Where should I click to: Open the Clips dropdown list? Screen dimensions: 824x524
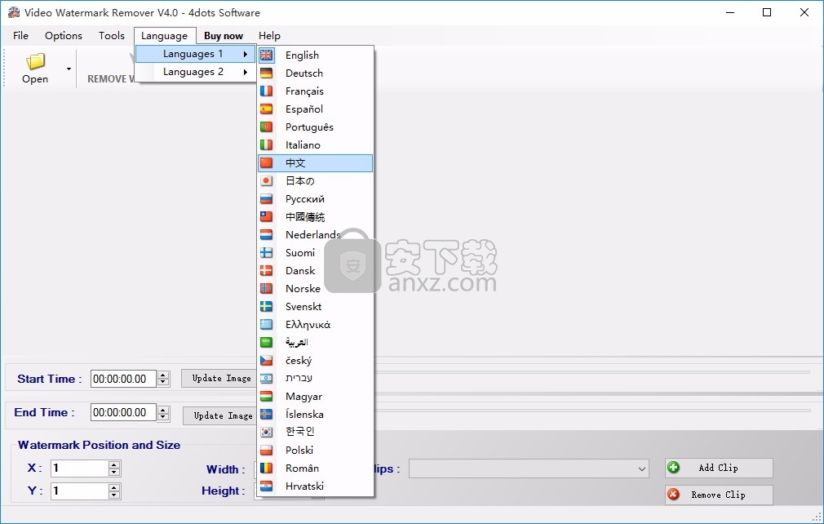[529, 468]
